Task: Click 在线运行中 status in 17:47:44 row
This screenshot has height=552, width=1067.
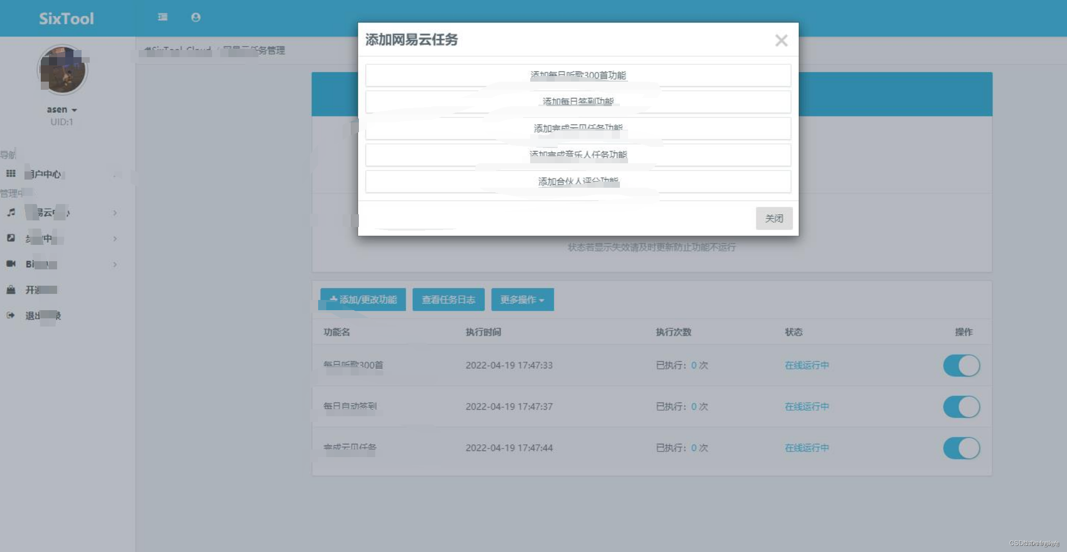Action: pos(807,448)
